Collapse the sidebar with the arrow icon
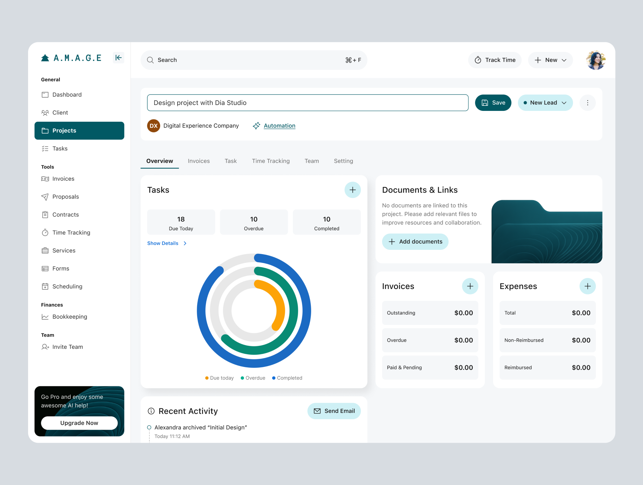The image size is (643, 485). (118, 58)
